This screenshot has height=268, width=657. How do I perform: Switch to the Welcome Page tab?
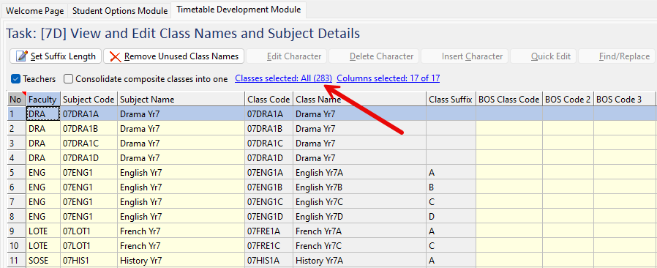[35, 11]
